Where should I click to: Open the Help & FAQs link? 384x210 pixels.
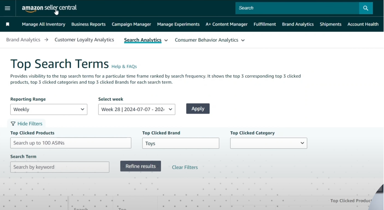click(124, 66)
